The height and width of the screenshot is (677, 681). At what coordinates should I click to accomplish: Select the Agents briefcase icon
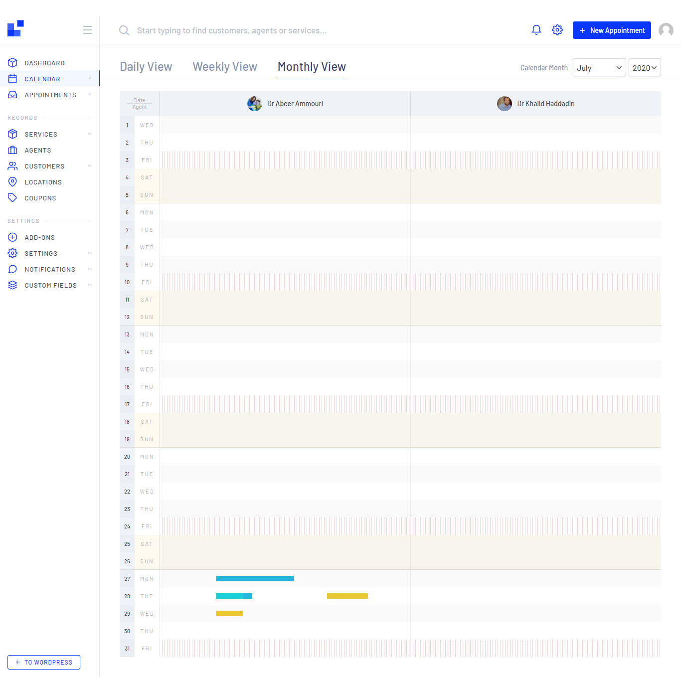tap(12, 150)
